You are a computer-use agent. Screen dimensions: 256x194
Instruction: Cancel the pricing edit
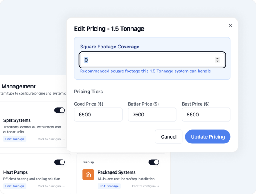[168, 137]
